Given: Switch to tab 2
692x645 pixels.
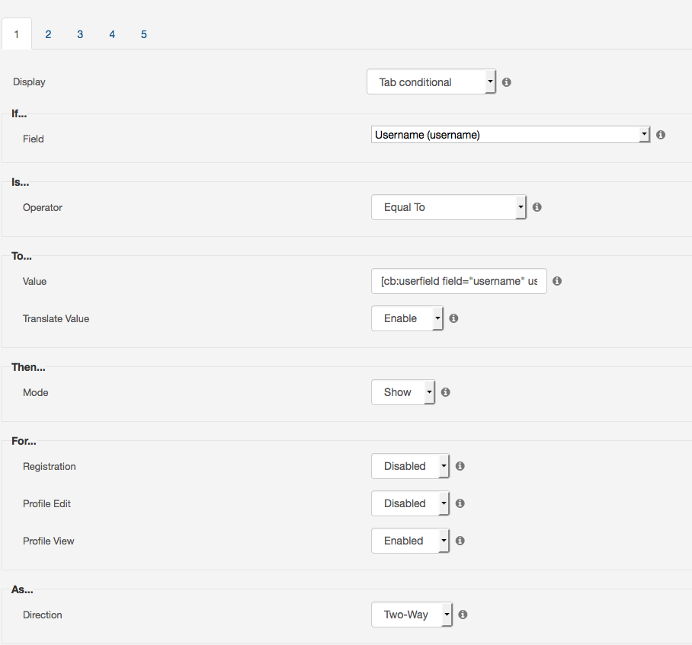Looking at the screenshot, I should (48, 34).
